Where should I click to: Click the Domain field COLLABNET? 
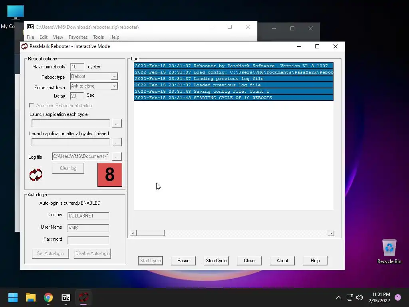click(x=88, y=216)
